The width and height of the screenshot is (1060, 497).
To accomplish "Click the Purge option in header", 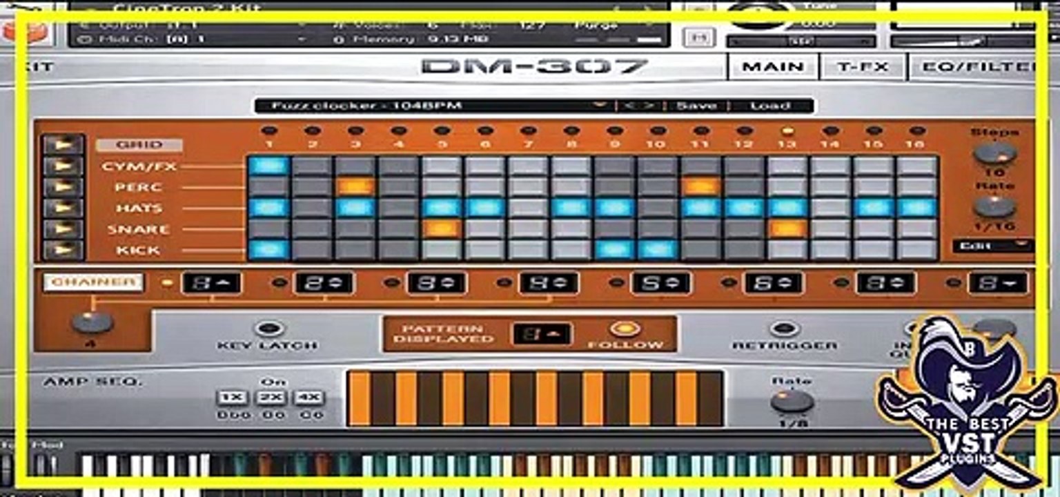I will point(596,25).
